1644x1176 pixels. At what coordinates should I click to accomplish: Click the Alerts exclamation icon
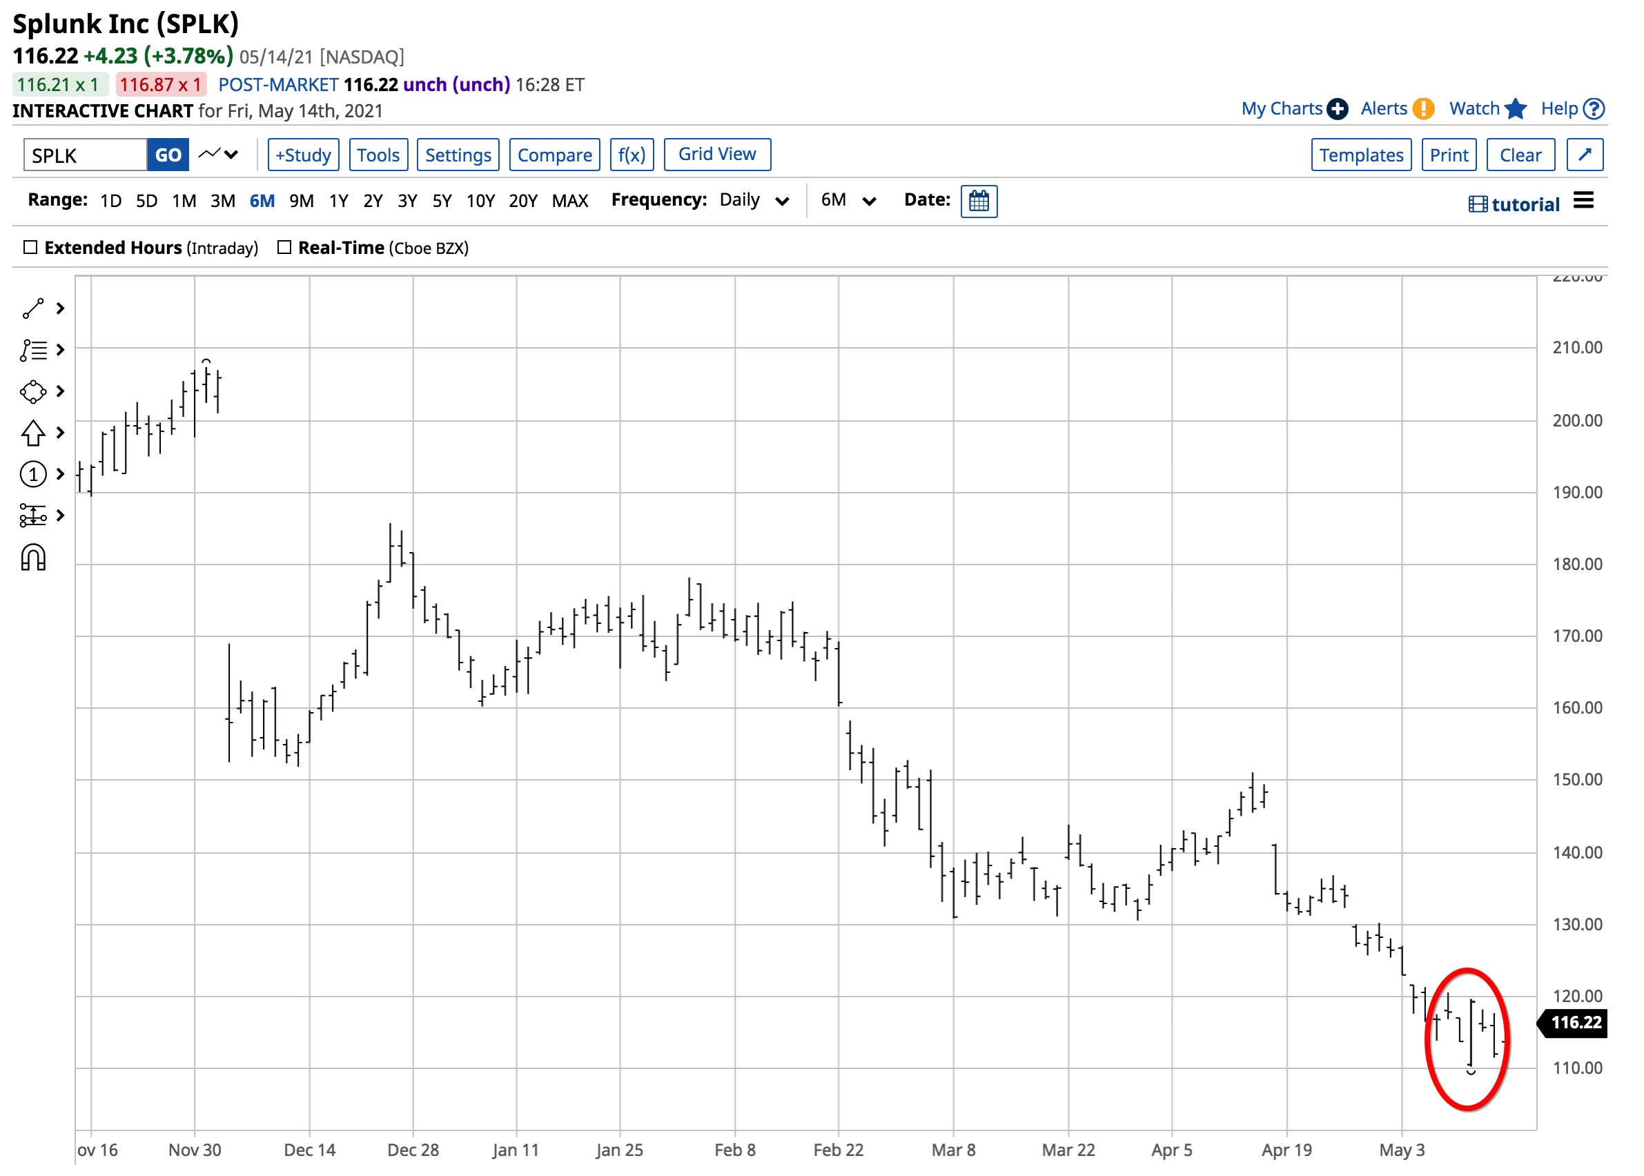tap(1423, 108)
